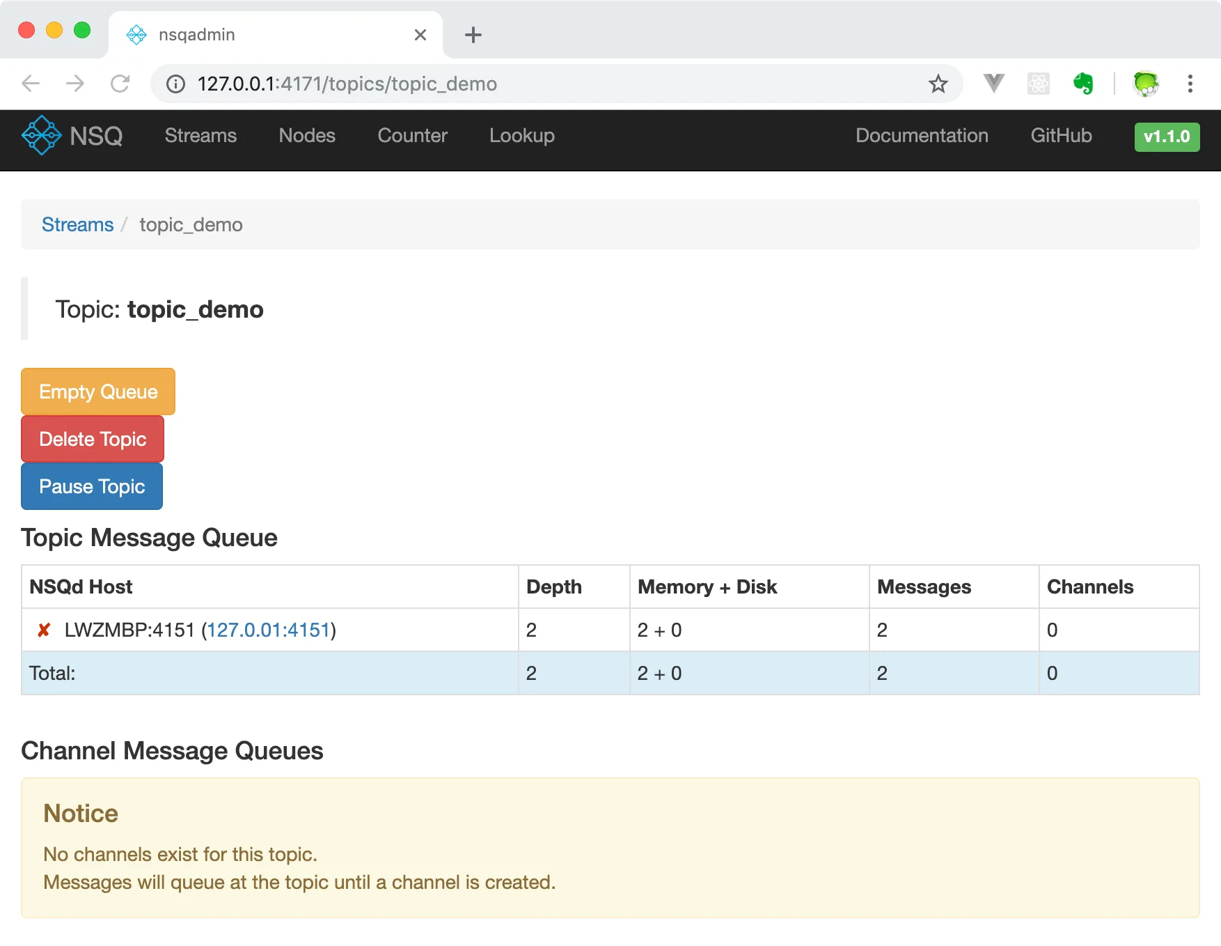Go back using the browser back arrow

31,84
